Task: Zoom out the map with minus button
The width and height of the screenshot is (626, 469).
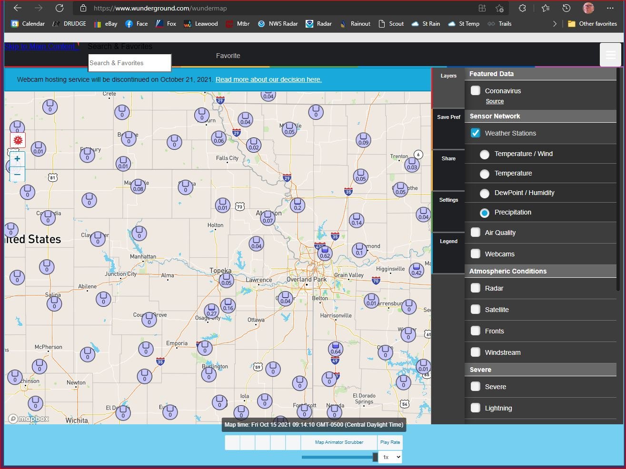Action: click(x=17, y=174)
